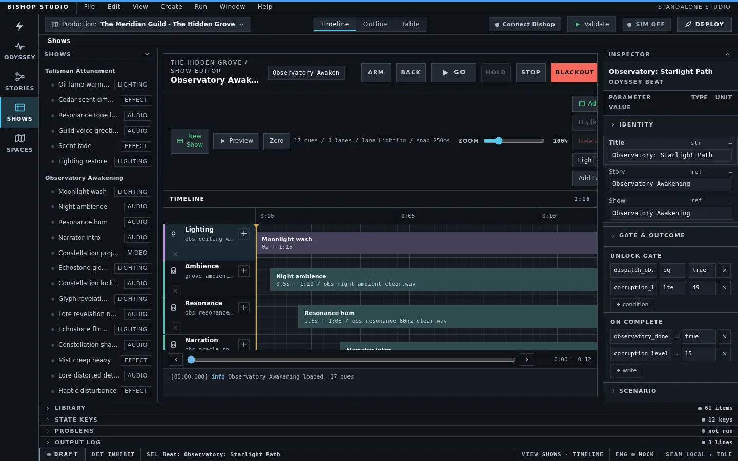
Task: Add a cue to the Ambience lane
Action: (244, 270)
